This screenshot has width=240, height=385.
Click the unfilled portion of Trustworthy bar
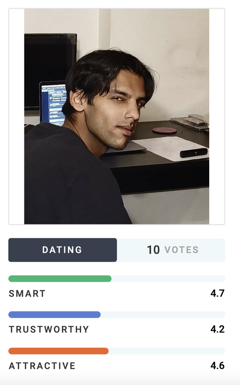tap(163, 315)
